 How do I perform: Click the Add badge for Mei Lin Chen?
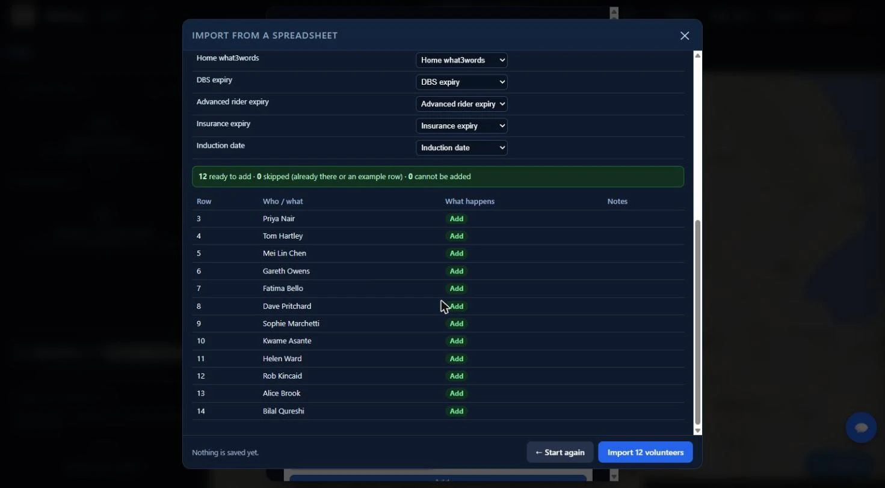(x=457, y=254)
